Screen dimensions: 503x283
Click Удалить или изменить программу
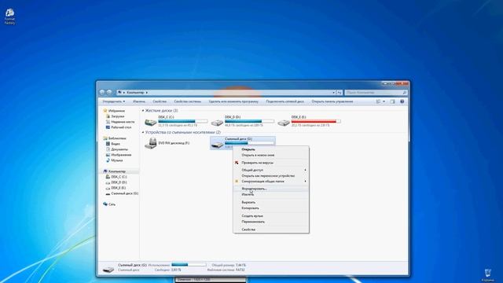pyautogui.click(x=233, y=101)
